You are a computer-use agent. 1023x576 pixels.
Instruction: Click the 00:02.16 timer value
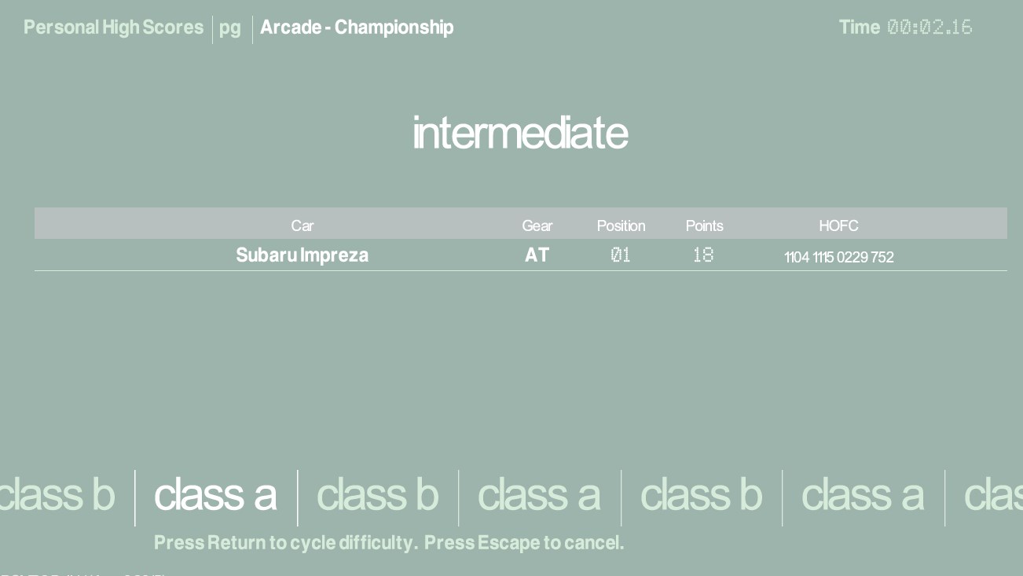click(x=929, y=28)
